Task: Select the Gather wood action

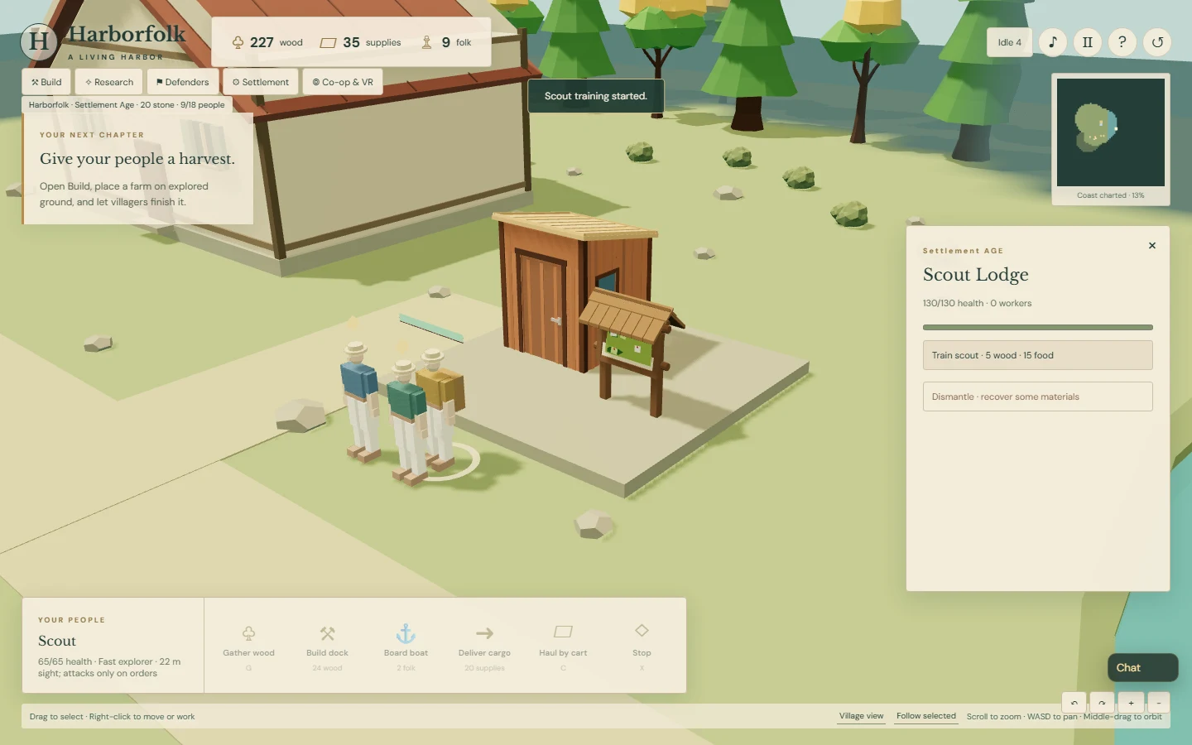Action: (248, 646)
